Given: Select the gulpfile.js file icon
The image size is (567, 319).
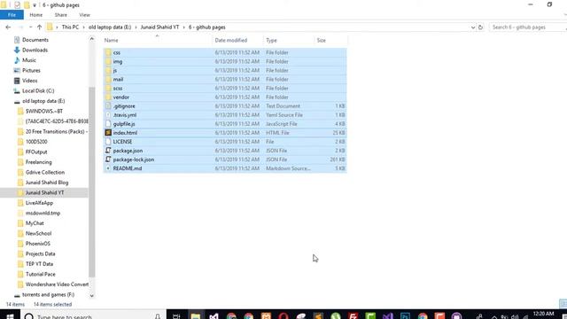Looking at the screenshot, I should coord(108,124).
